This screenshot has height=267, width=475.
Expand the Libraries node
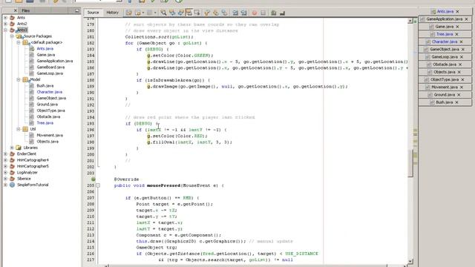[12, 148]
